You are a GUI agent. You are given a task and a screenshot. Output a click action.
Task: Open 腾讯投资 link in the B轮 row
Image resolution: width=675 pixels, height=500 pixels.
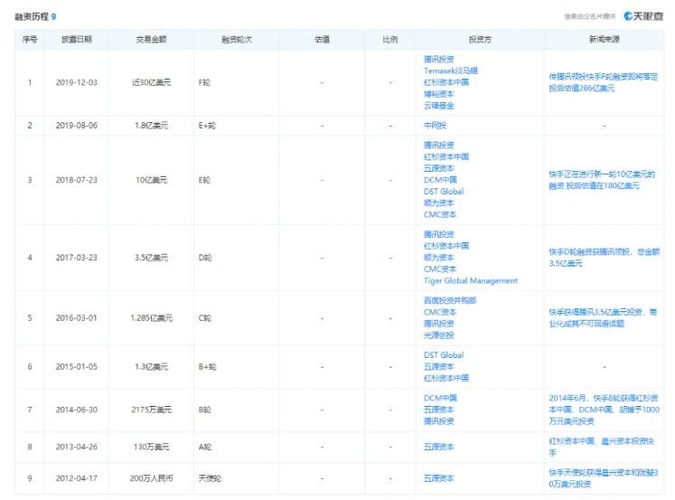coord(438,421)
